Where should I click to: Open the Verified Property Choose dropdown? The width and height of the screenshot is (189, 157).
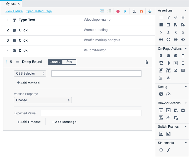click(x=43, y=100)
